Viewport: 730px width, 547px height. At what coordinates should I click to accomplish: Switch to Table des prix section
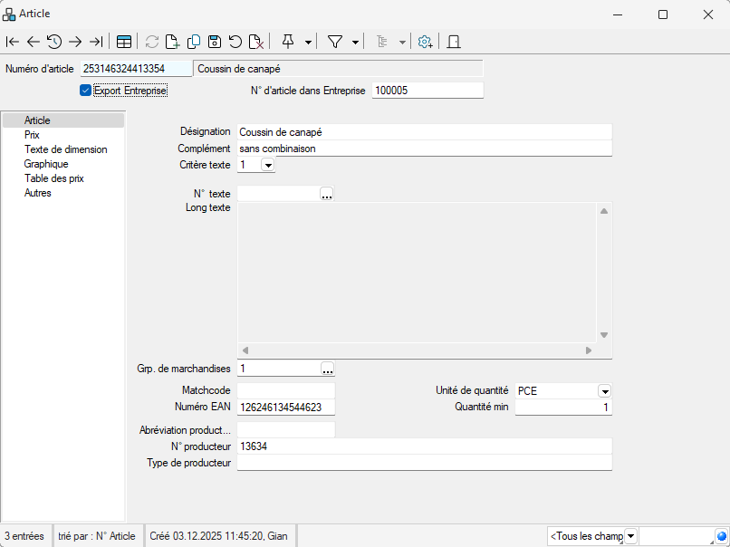54,178
